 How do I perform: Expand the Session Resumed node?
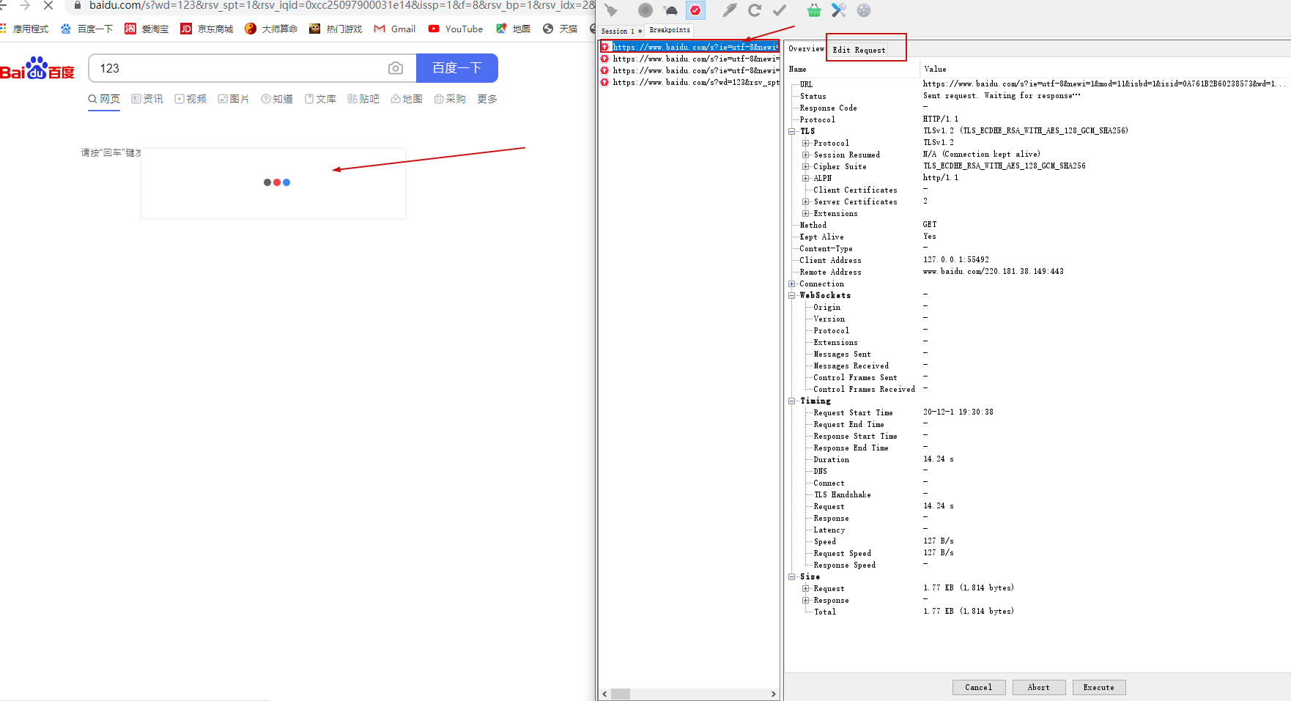coord(805,155)
